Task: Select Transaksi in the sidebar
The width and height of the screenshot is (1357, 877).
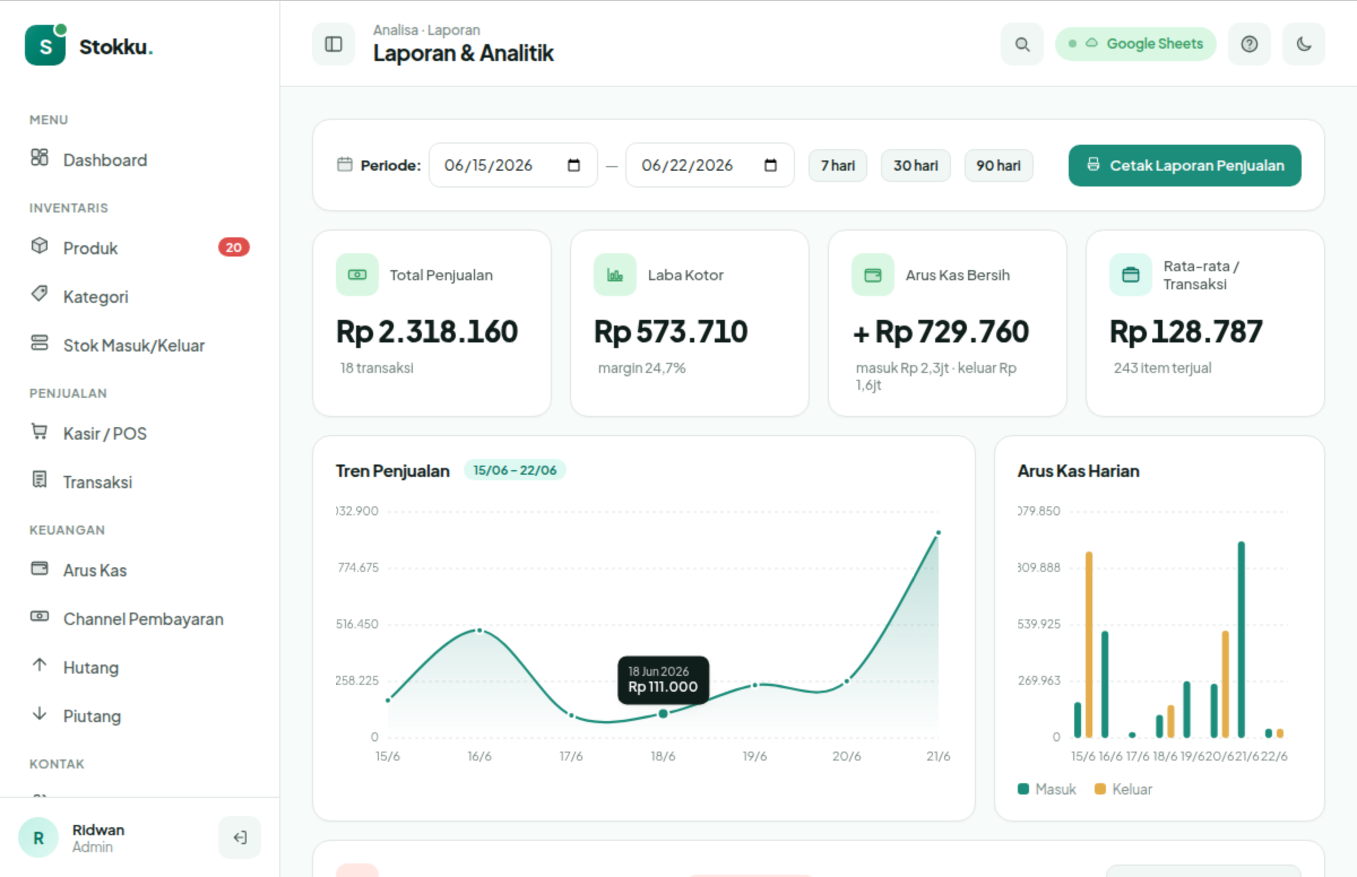Action: [x=140, y=482]
